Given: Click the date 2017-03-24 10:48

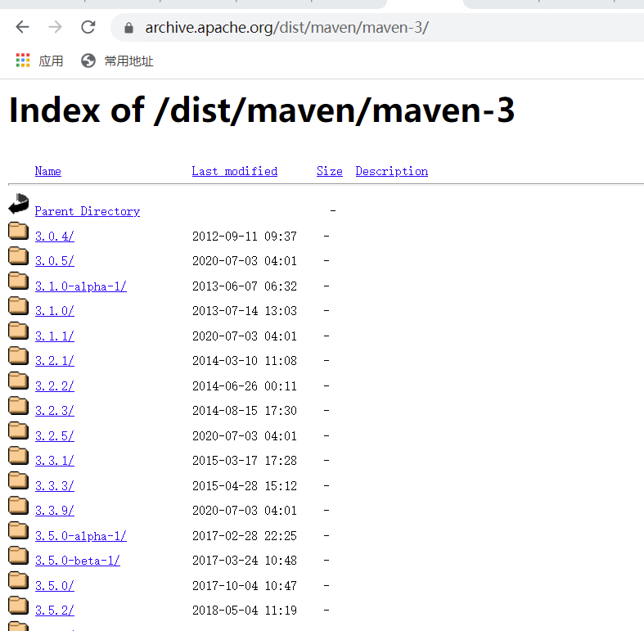Looking at the screenshot, I should pos(245,561).
